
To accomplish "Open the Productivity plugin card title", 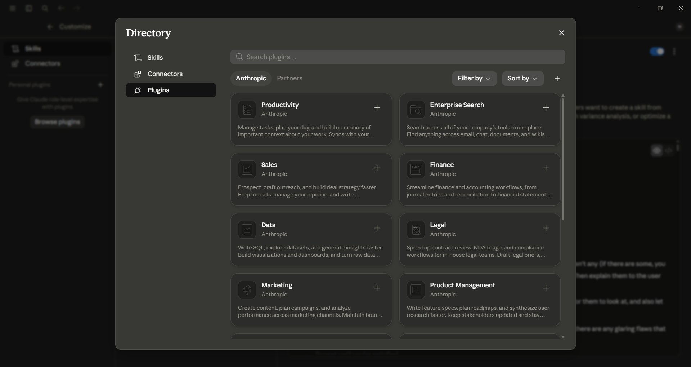I will (x=280, y=105).
